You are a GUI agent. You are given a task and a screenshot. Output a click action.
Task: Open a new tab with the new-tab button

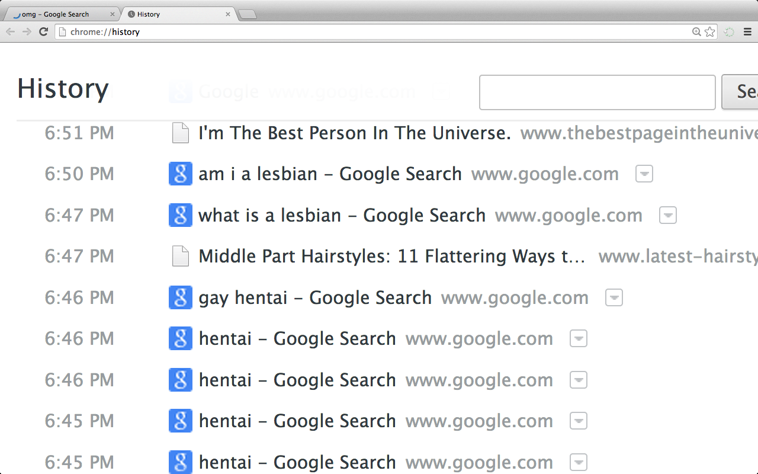pos(248,15)
